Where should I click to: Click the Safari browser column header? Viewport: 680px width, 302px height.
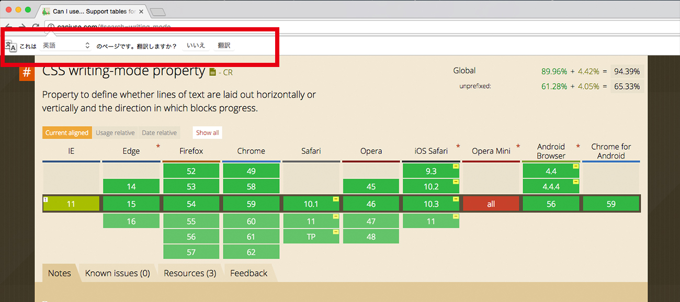pos(311,151)
